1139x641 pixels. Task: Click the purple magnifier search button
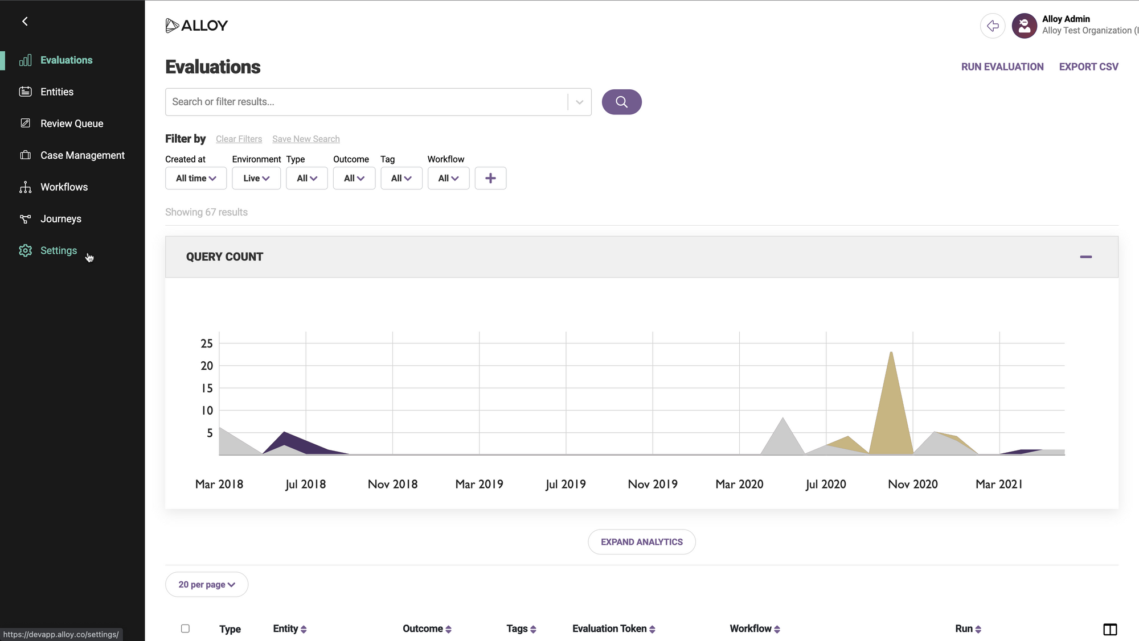click(621, 102)
